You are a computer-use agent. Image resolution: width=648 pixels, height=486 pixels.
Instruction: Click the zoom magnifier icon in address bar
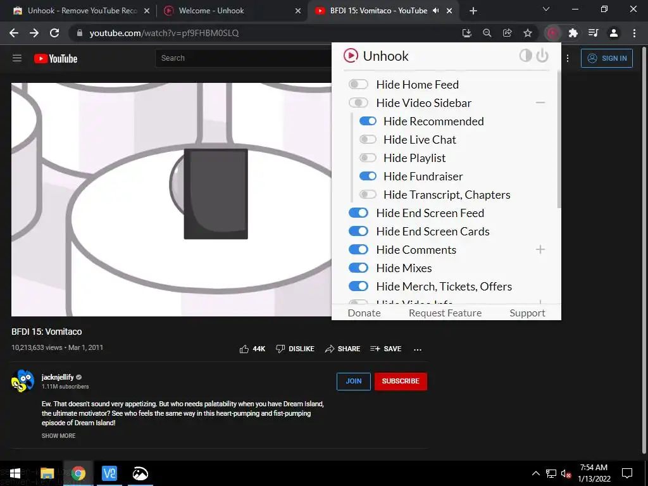click(x=487, y=33)
